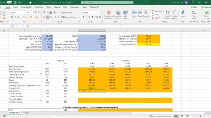Toggle Bold formatting
211x118 pixels.
coord(12,17)
